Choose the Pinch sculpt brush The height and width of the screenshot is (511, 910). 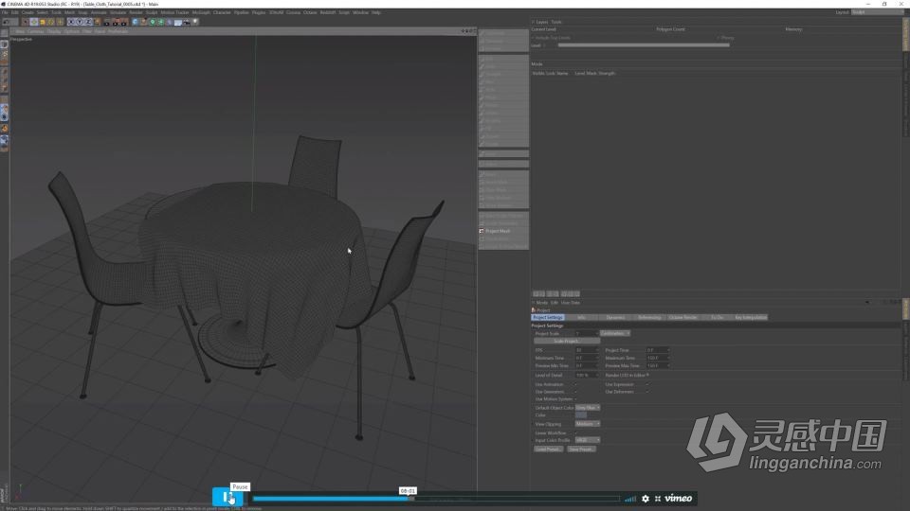pos(503,97)
